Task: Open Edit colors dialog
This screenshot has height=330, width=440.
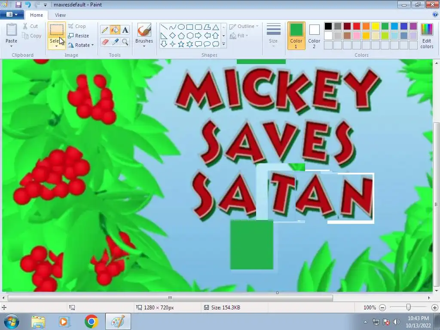Action: click(427, 36)
